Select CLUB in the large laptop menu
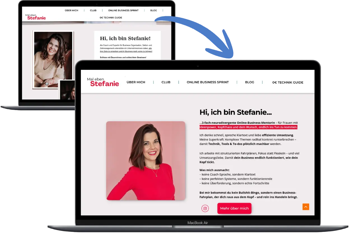This screenshot has height=233, width=350. pos(166,82)
